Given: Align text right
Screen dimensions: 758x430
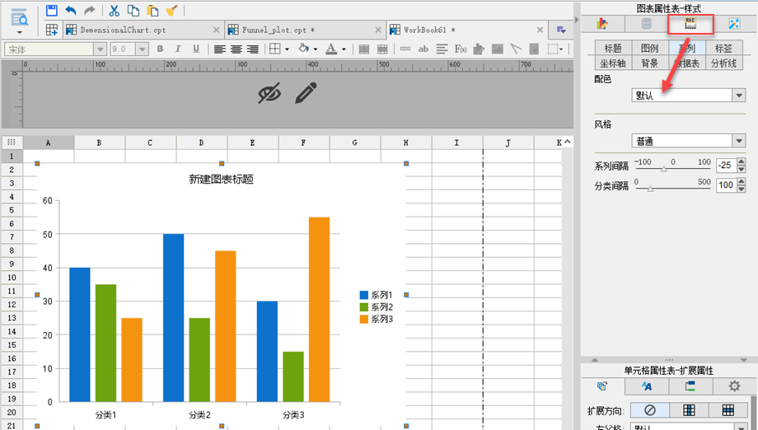Looking at the screenshot, I should click(252, 49).
